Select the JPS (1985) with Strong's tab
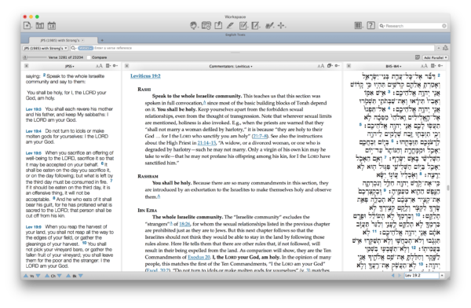 pos(63,40)
